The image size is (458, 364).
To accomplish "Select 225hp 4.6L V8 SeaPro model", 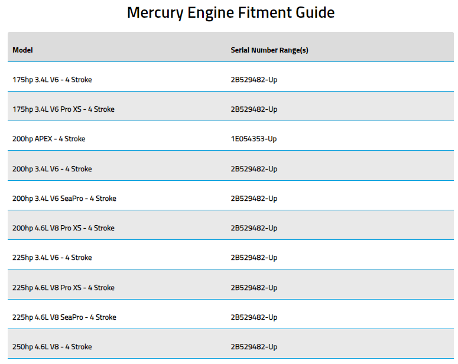I will 64,317.
